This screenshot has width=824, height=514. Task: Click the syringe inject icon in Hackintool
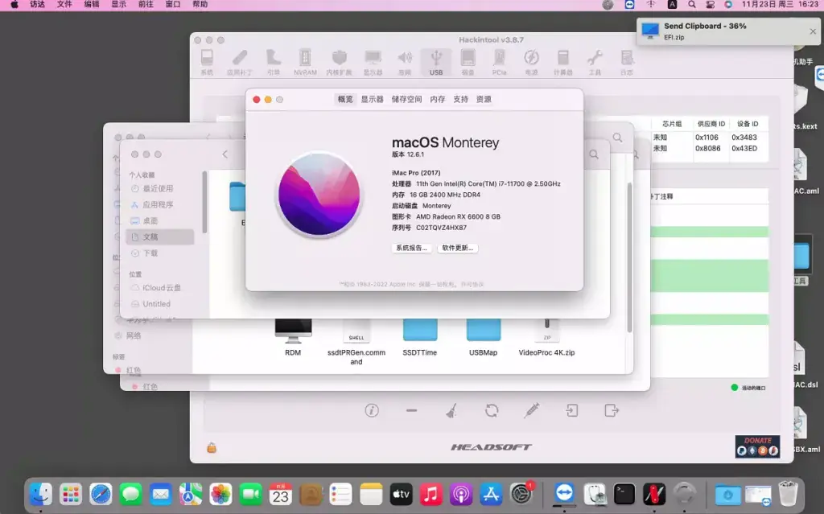pos(531,410)
